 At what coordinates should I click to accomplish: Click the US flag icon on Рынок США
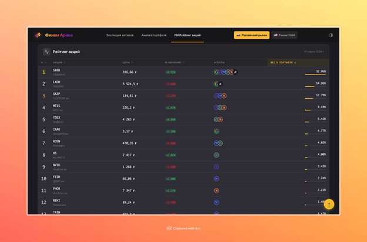pos(276,35)
